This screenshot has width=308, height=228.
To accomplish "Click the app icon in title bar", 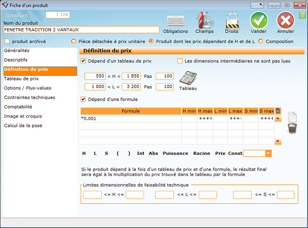I will point(5,6).
